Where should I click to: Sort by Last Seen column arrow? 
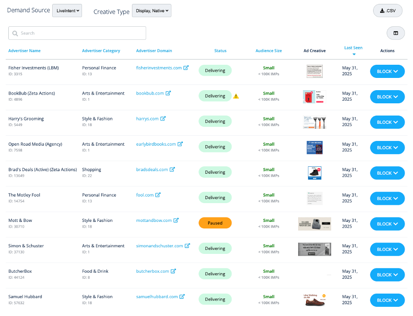[x=353, y=54]
